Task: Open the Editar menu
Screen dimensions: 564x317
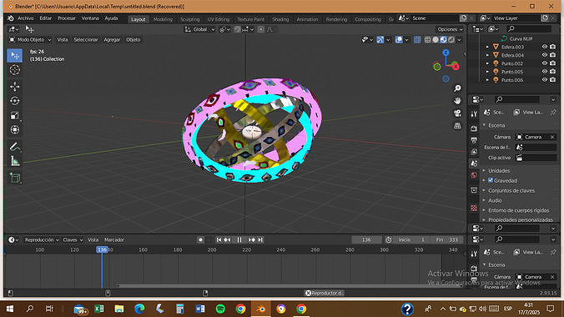Action: (x=46, y=18)
